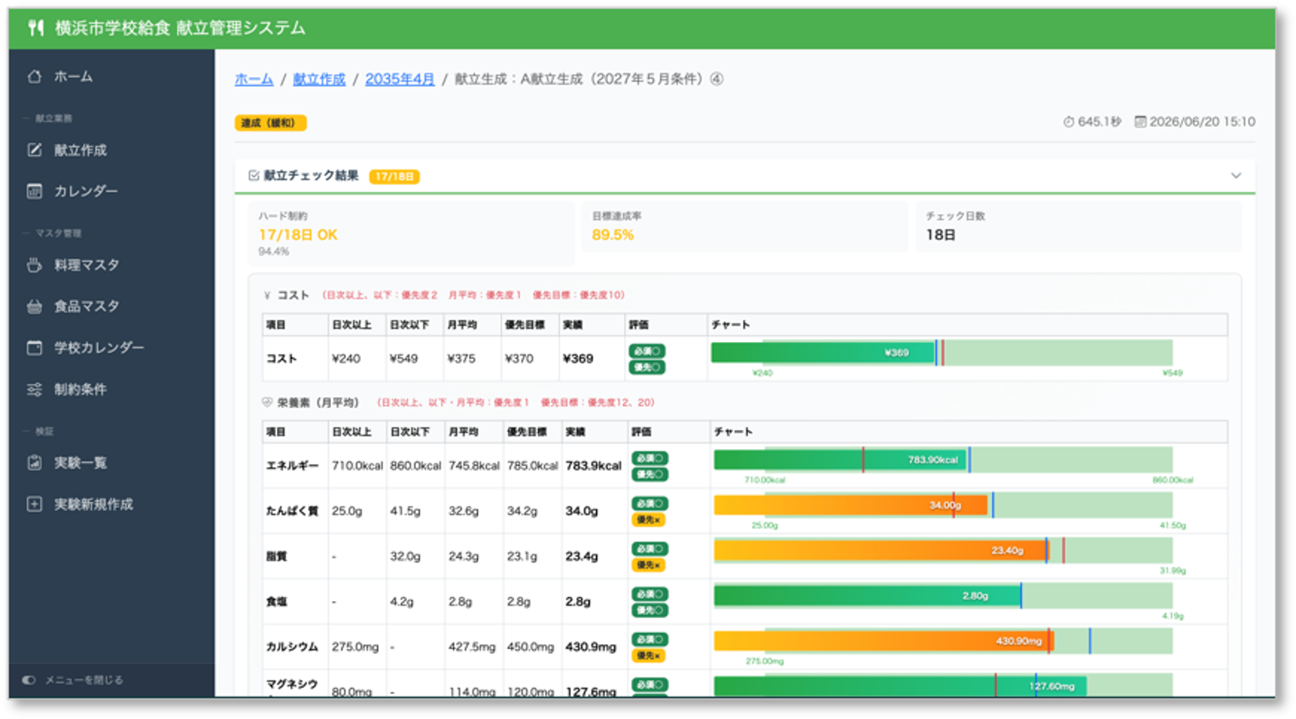Open 学校カレンダー in the sidebar
The image size is (1296, 719).
click(x=99, y=347)
